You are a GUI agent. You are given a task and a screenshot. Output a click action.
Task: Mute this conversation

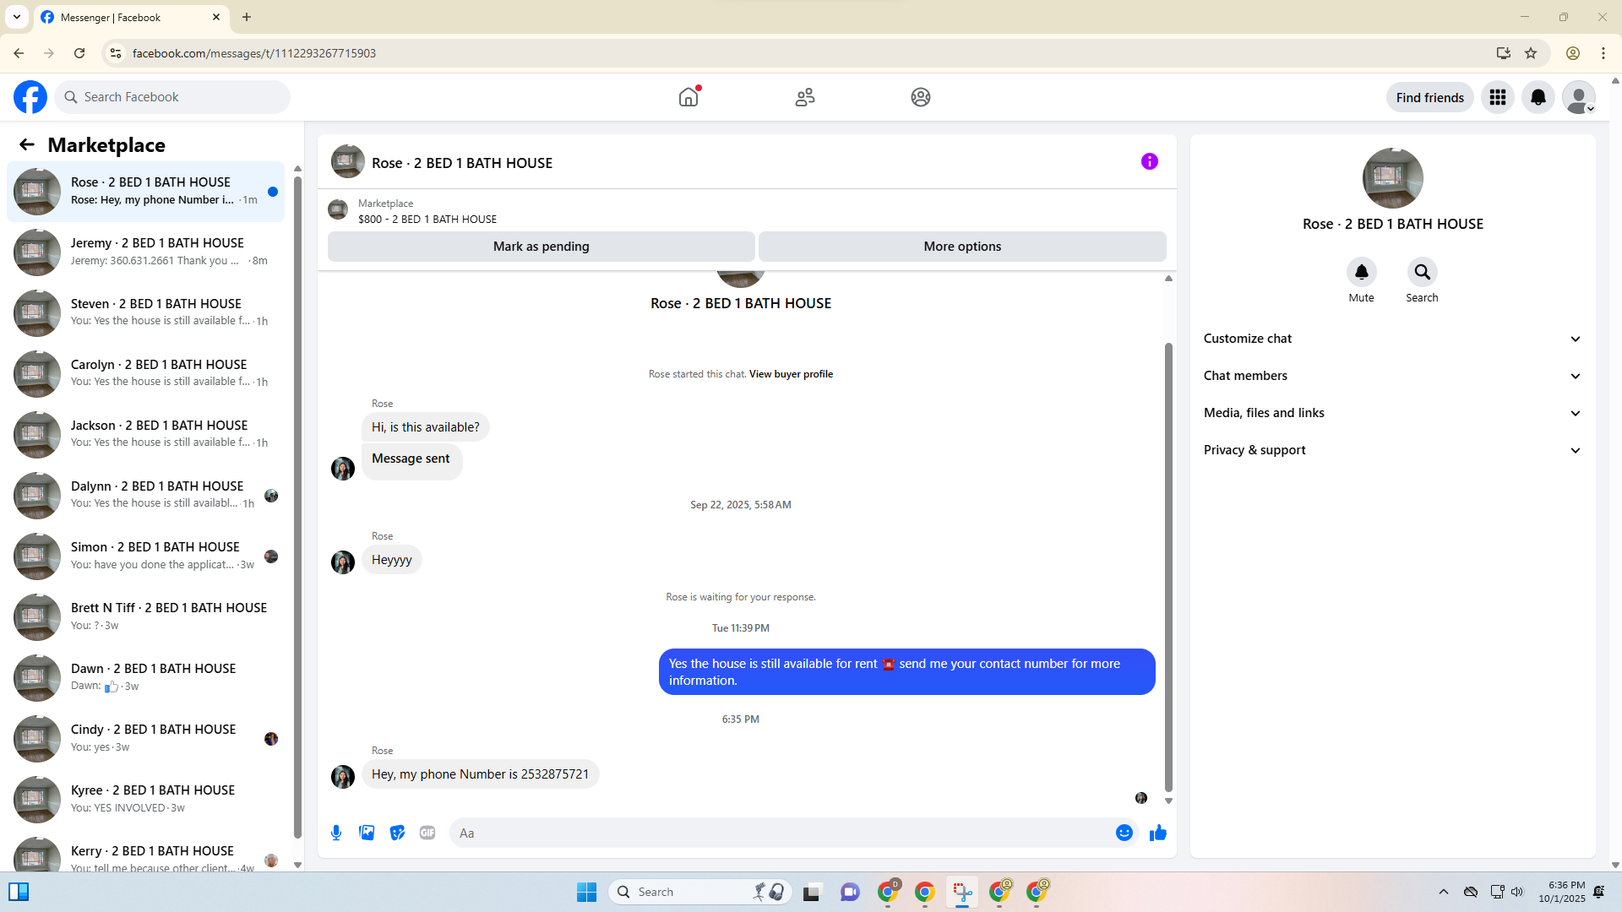tap(1362, 272)
